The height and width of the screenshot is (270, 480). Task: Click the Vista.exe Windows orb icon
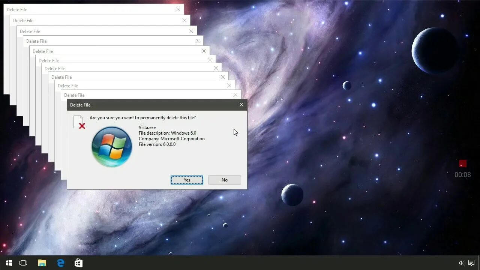[x=112, y=147]
